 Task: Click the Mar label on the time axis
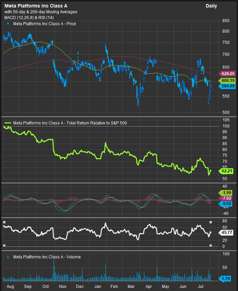coord(131,286)
